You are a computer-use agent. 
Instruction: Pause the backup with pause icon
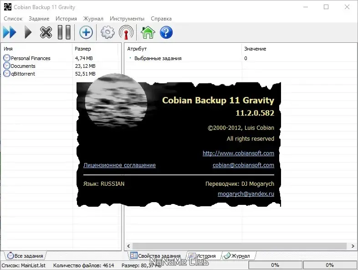coord(64,32)
